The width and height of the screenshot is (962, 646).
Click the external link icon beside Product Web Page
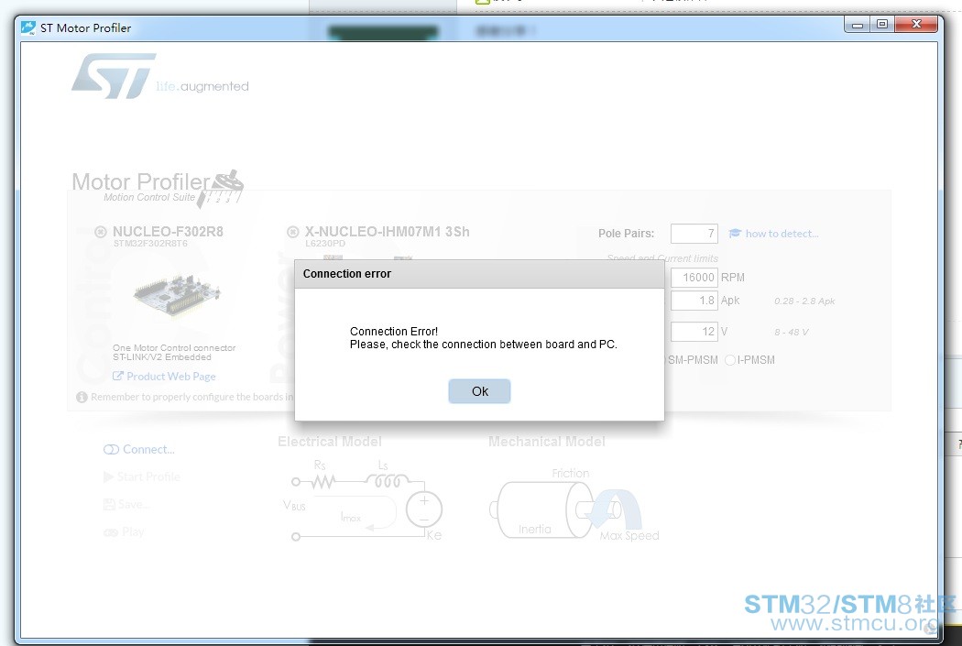click(118, 376)
